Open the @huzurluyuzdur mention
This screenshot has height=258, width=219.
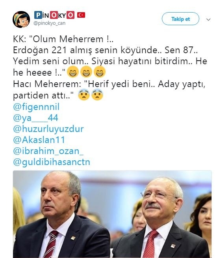tap(48, 129)
